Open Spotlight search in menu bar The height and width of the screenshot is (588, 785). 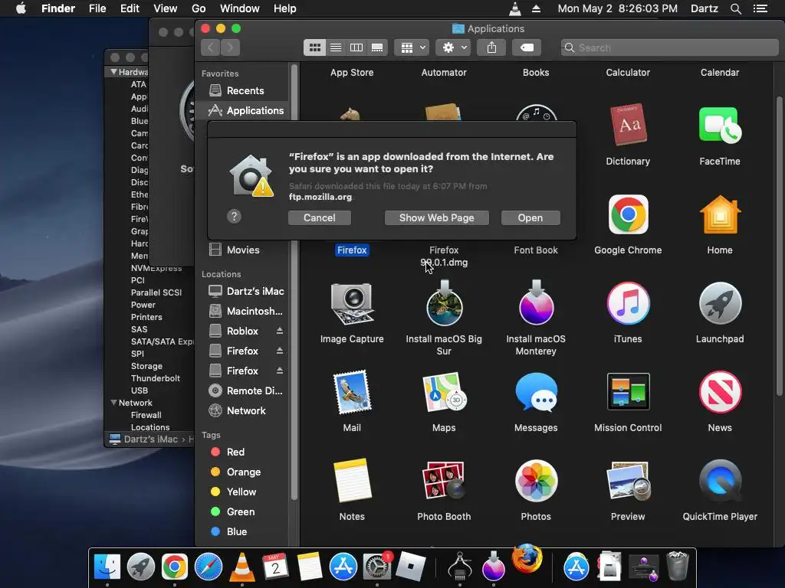tap(735, 8)
